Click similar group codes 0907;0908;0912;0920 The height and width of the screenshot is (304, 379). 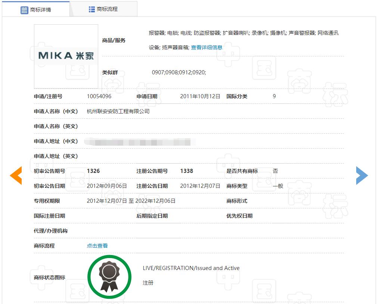178,72
